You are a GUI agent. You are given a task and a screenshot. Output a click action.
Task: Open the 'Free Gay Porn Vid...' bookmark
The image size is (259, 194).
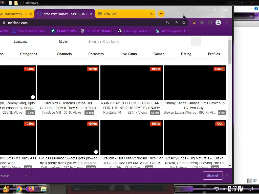(x=135, y=31)
